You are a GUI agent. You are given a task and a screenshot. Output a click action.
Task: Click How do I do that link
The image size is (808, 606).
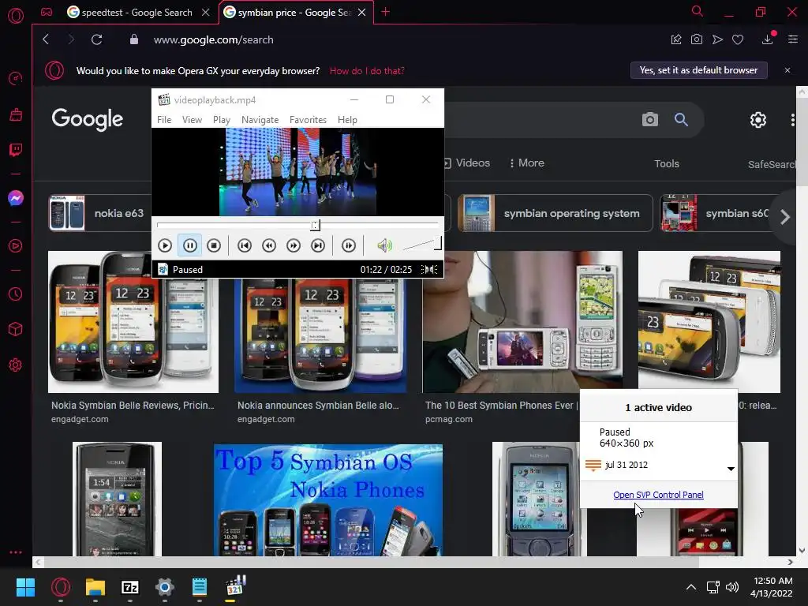pyautogui.click(x=367, y=71)
